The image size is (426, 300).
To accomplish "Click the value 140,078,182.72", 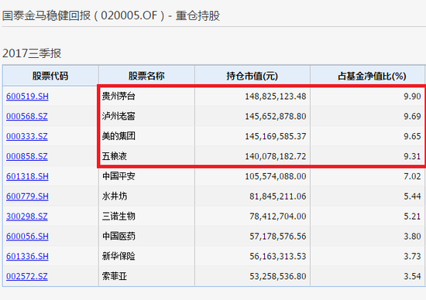I will tap(276, 156).
